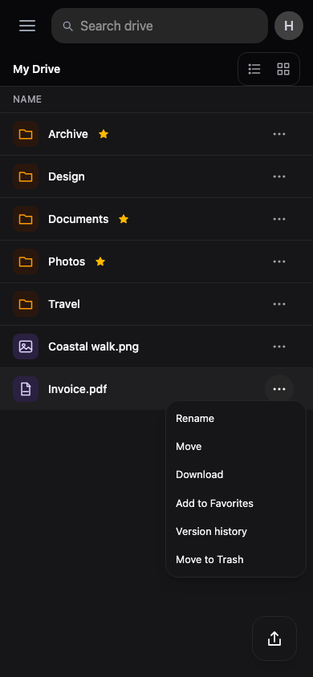This screenshot has width=313, height=677.
Task: Click the Invoice.pdf document icon
Action: click(26, 390)
